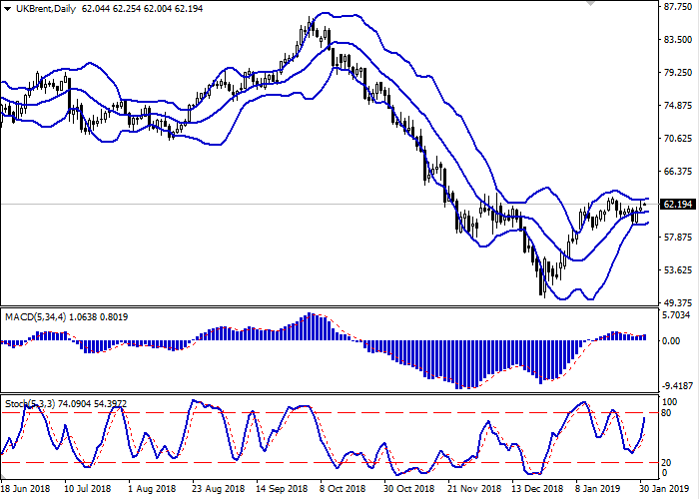Select the 8 Oct 2018 date label
The width and height of the screenshot is (699, 499).
click(x=343, y=489)
